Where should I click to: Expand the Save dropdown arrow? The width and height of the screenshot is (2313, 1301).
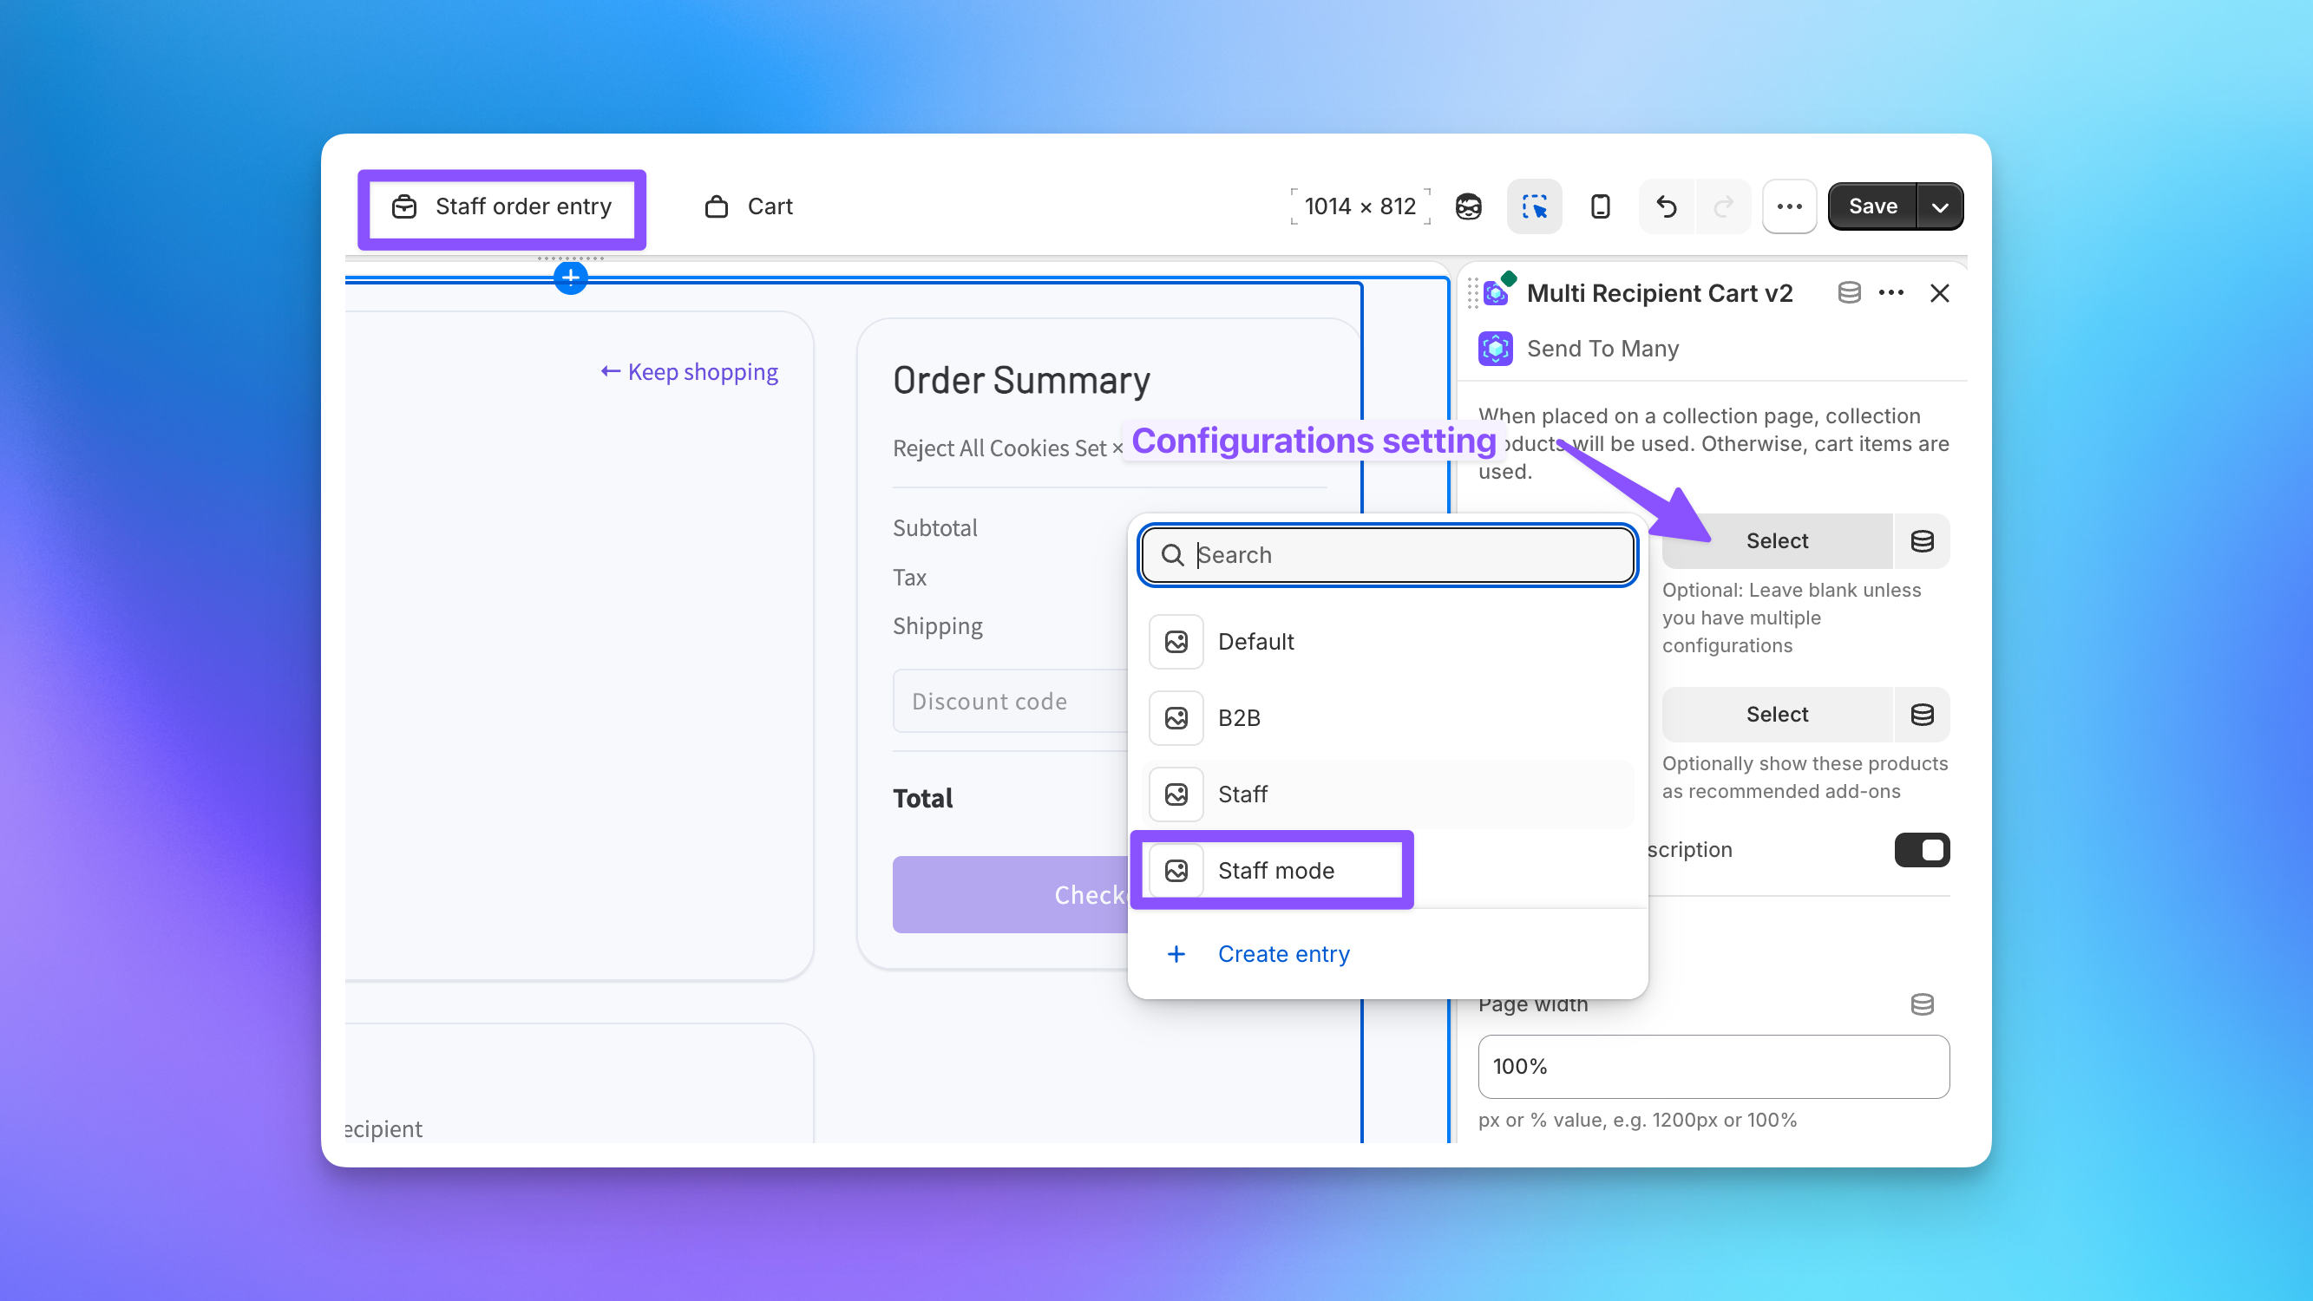[x=1941, y=206]
